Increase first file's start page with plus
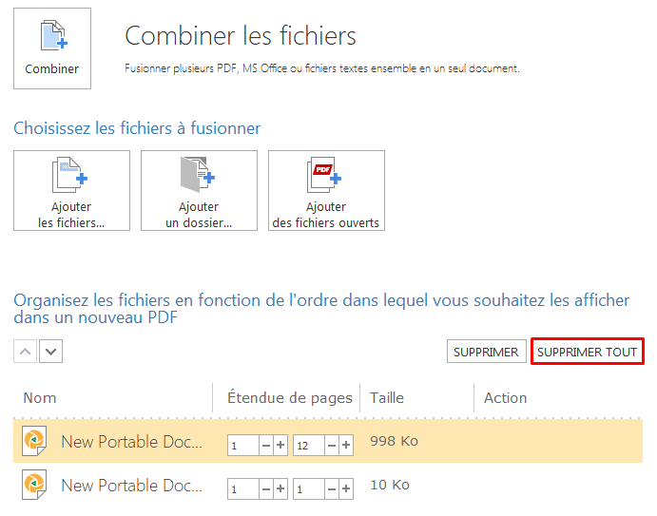This screenshot has height=516, width=657. click(x=280, y=446)
